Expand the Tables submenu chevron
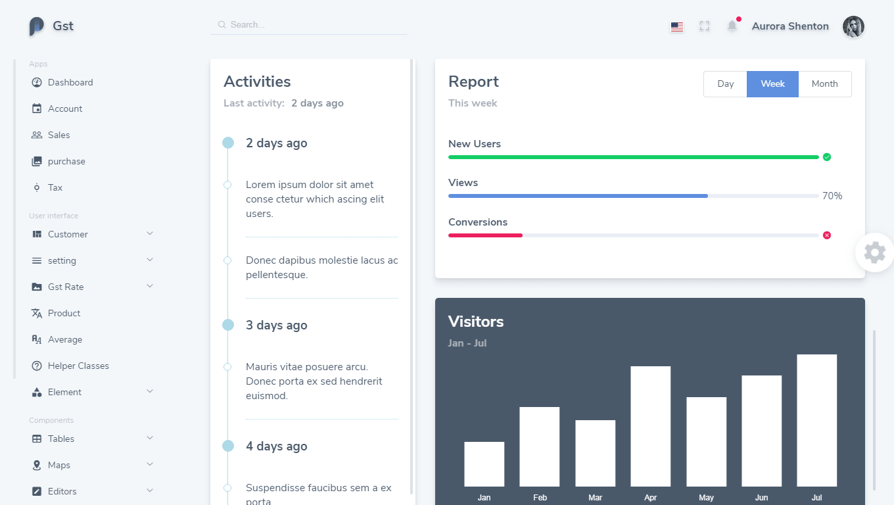The width and height of the screenshot is (894, 505). tap(150, 438)
